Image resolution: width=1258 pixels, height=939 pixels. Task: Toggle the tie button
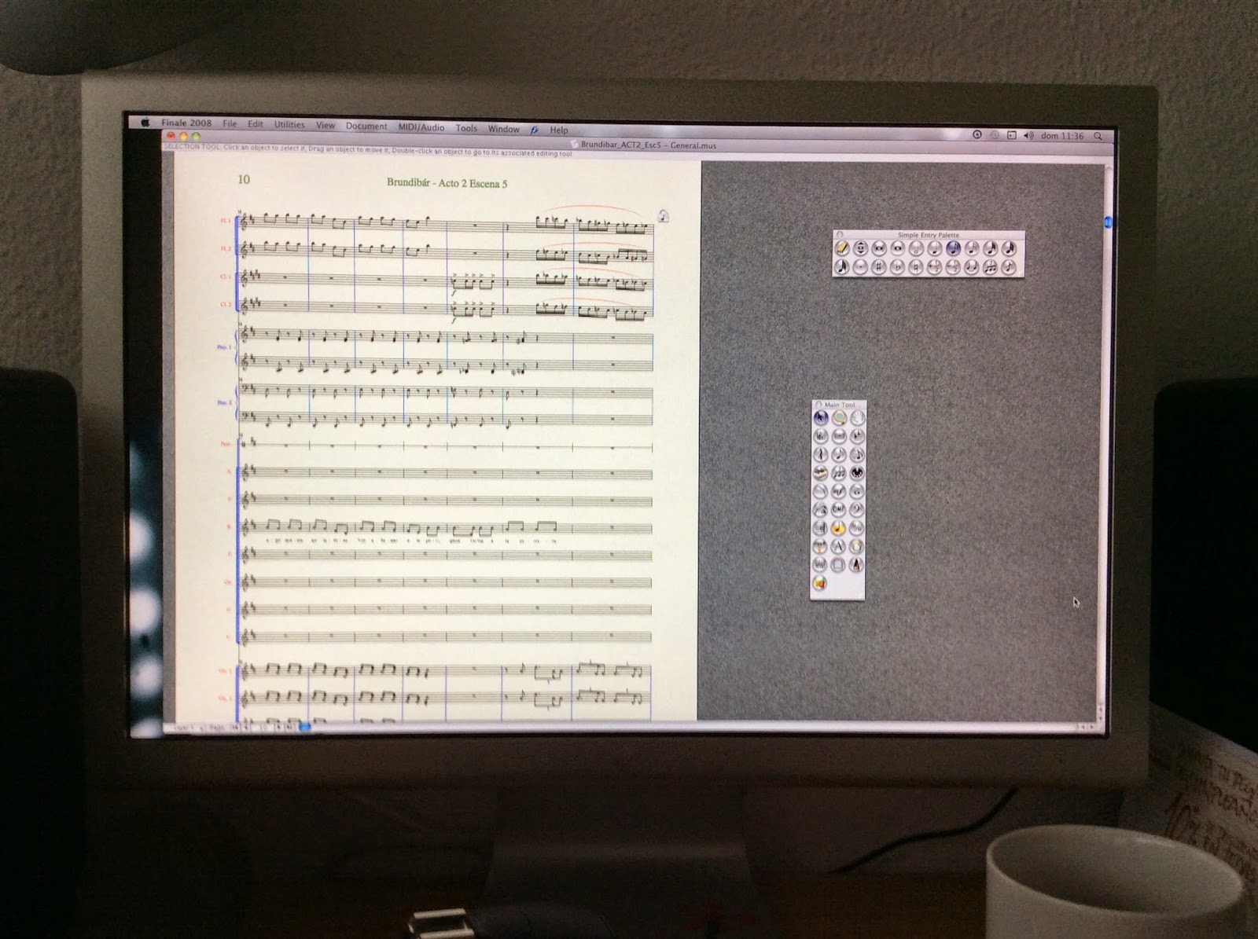tap(972, 267)
